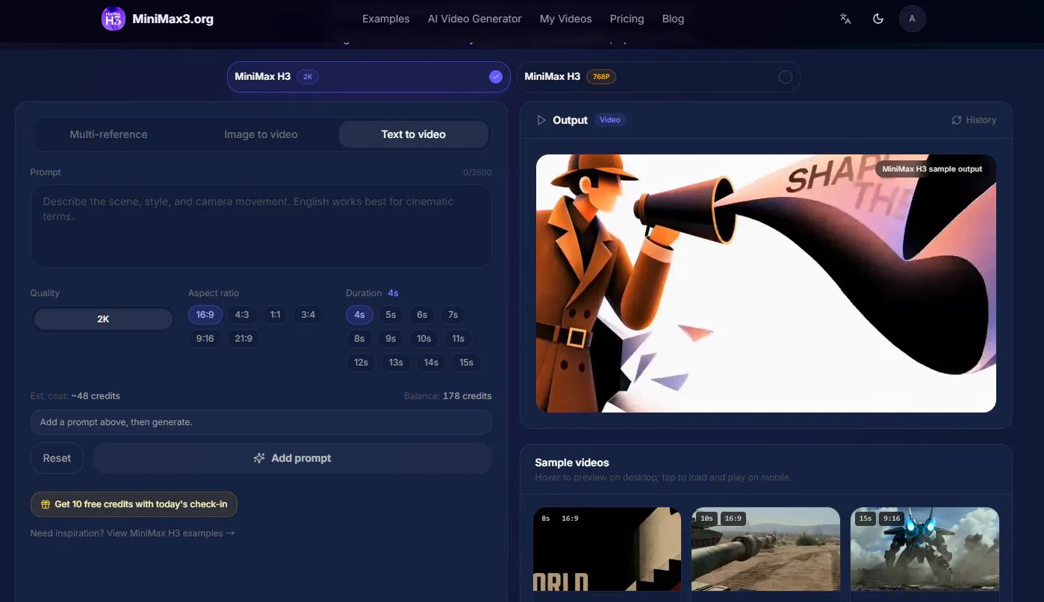
Task: Set duration to 6s
Action: [422, 315]
